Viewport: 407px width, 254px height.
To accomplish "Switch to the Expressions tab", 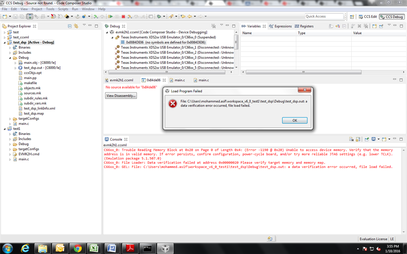I will click(x=281, y=26).
